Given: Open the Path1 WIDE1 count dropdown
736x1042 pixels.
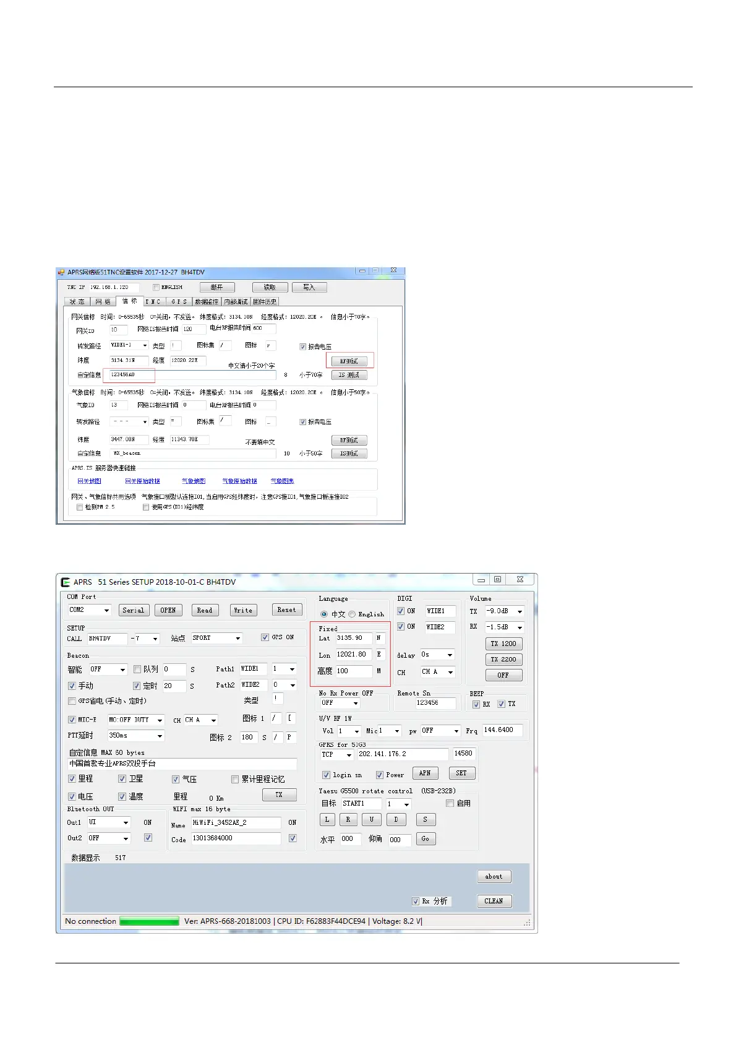Looking at the screenshot, I should point(292,669).
